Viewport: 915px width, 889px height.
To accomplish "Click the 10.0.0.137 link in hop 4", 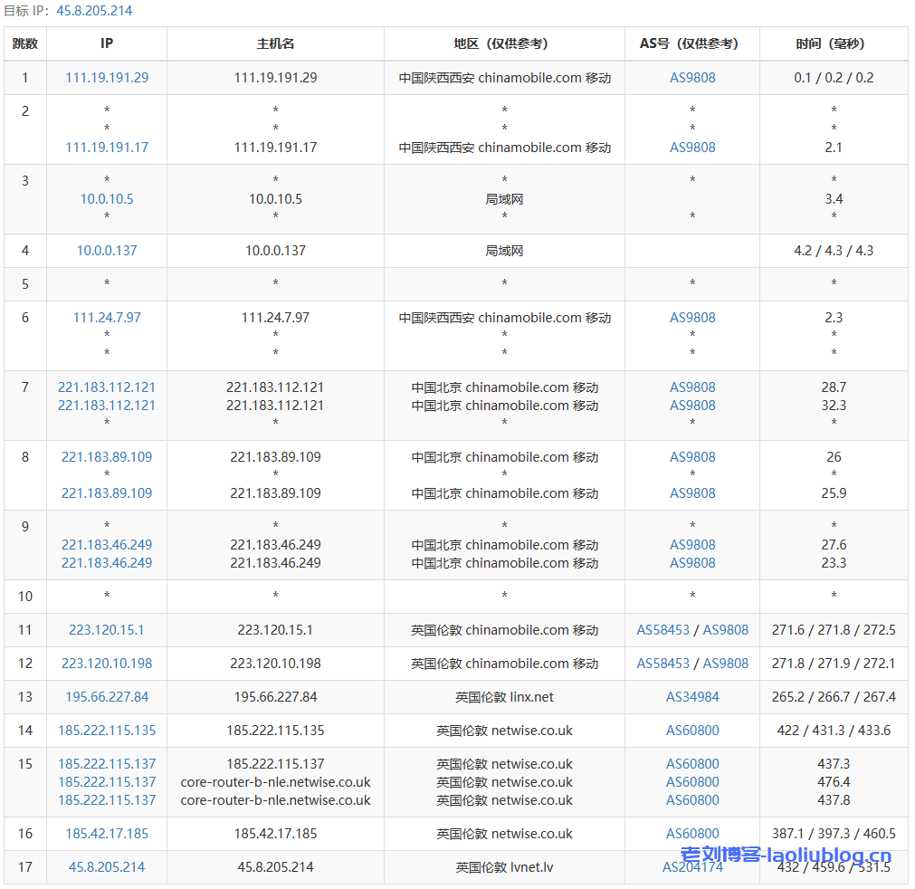I will pyautogui.click(x=106, y=251).
